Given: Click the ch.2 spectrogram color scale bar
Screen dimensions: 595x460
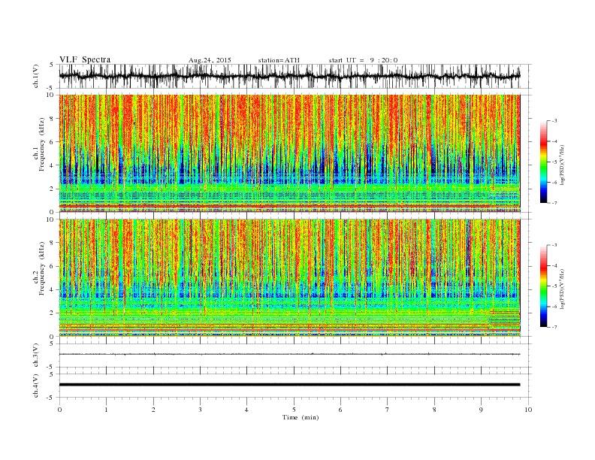Looking at the screenshot, I should coord(543,286).
